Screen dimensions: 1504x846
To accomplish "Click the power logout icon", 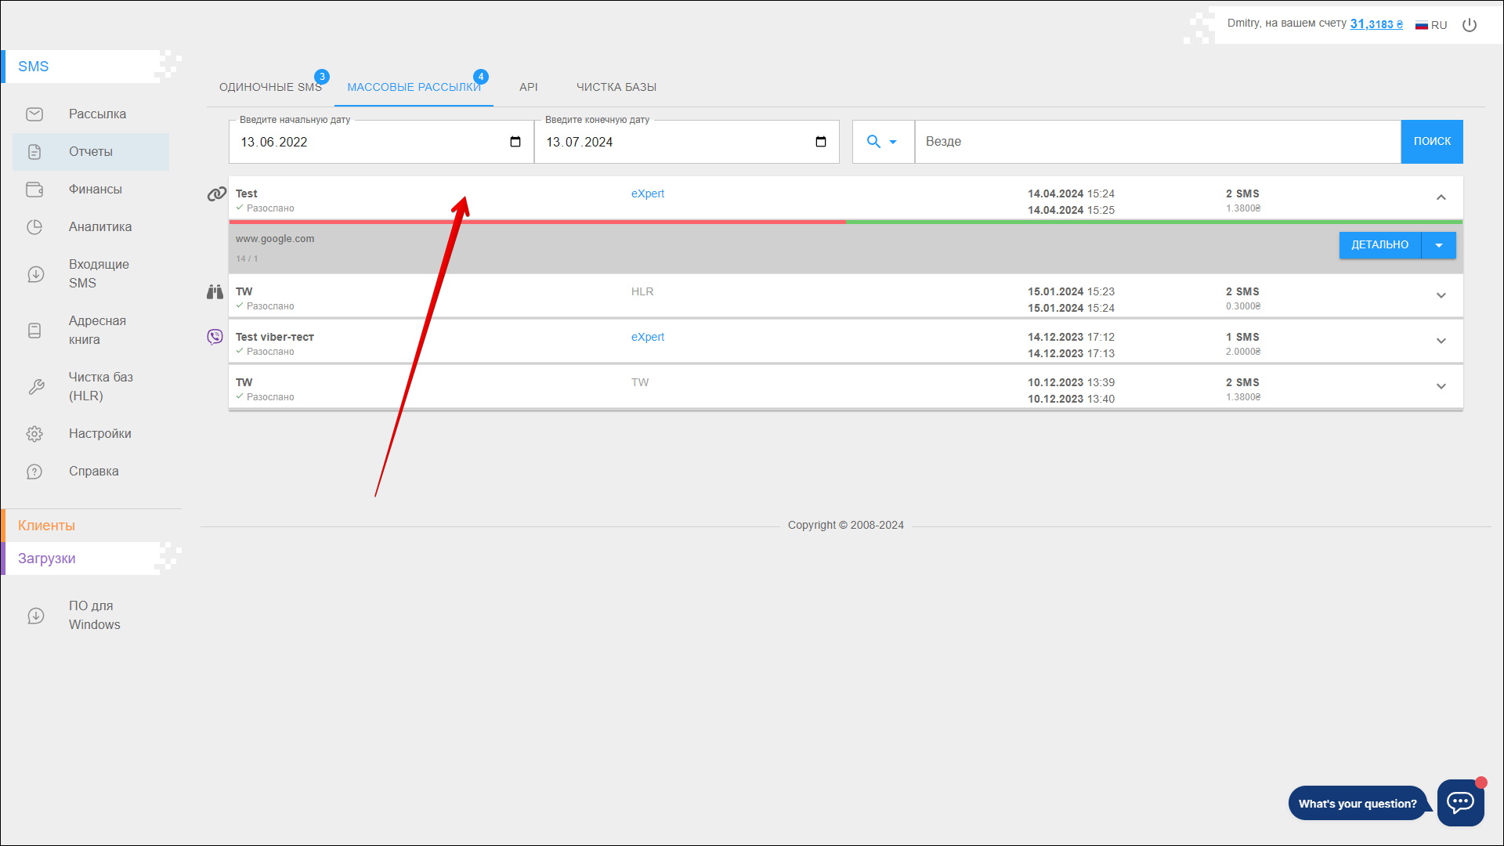I will pyautogui.click(x=1470, y=25).
